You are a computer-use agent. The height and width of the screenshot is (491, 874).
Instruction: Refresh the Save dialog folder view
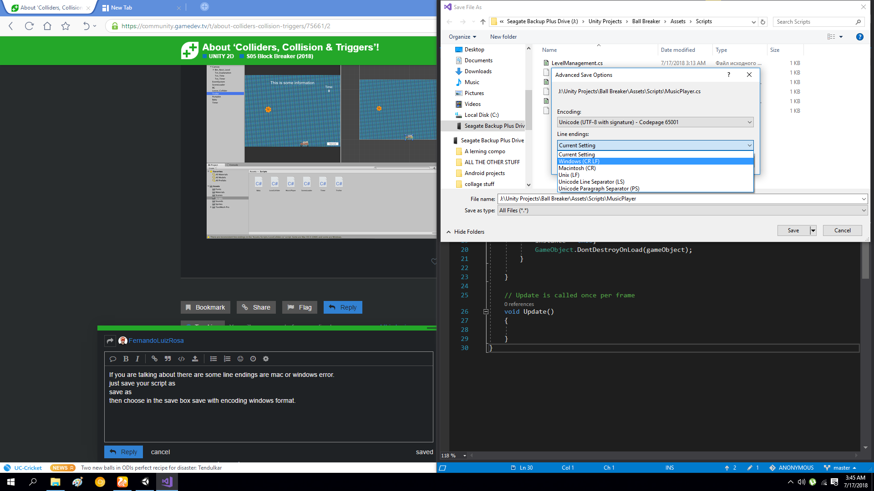click(763, 21)
